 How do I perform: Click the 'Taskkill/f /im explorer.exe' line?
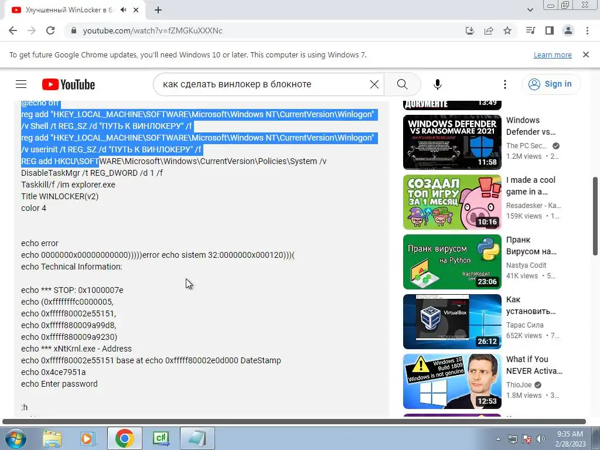68,185
